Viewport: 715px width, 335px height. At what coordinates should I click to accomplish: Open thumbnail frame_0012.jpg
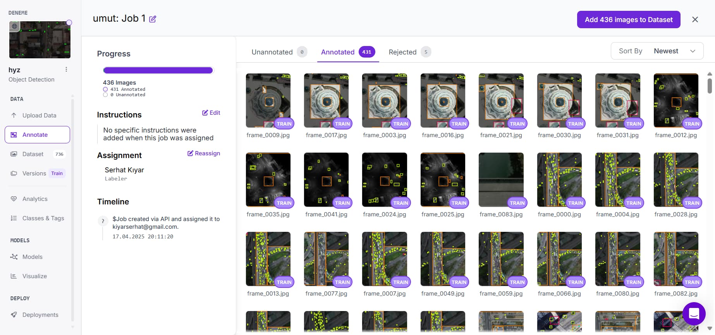676,100
